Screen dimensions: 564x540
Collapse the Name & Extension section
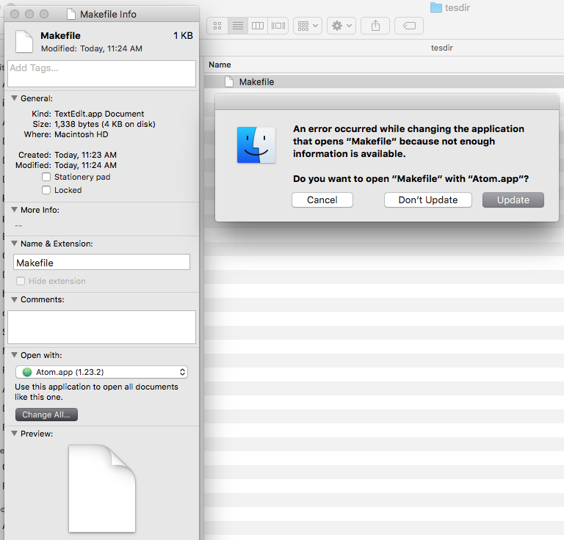[15, 244]
